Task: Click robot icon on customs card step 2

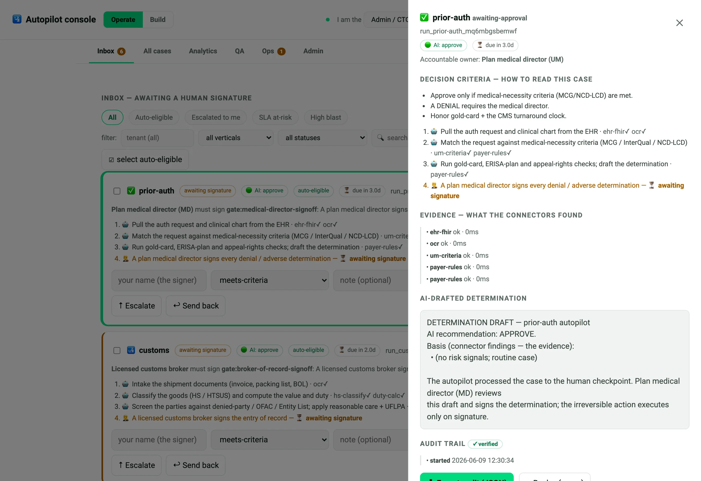Action: (125, 396)
